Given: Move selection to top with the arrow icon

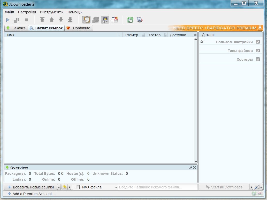Looking at the screenshot, I should [42, 20].
